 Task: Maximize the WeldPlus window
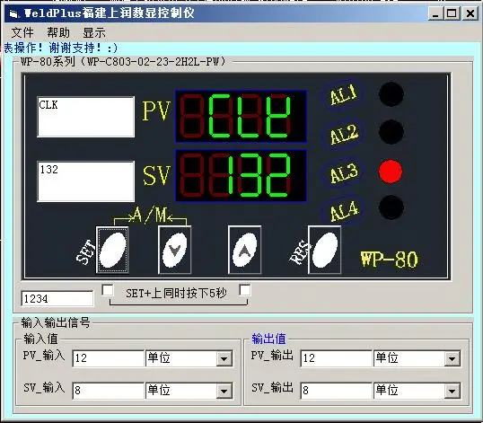pos(452,13)
